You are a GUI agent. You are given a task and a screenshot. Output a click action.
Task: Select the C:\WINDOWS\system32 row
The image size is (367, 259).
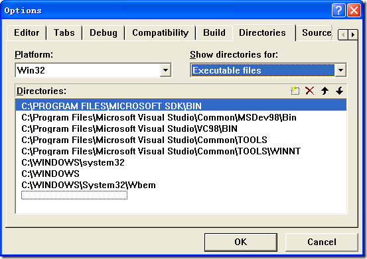pos(181,162)
